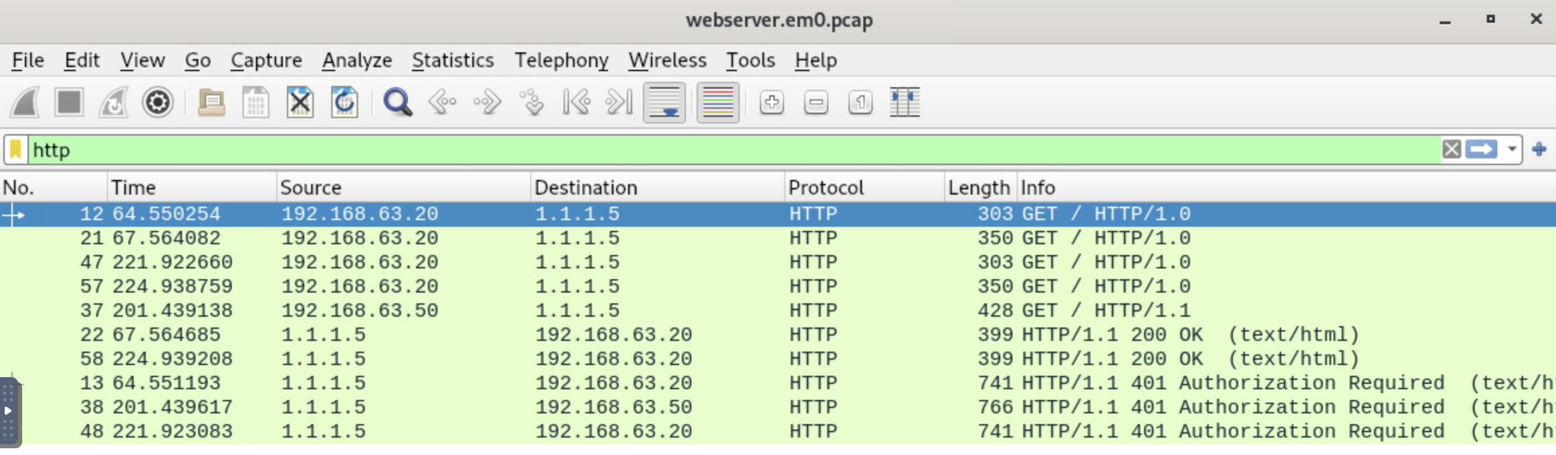This screenshot has width=1556, height=455.
Task: Open the File menu
Action: pyautogui.click(x=28, y=60)
